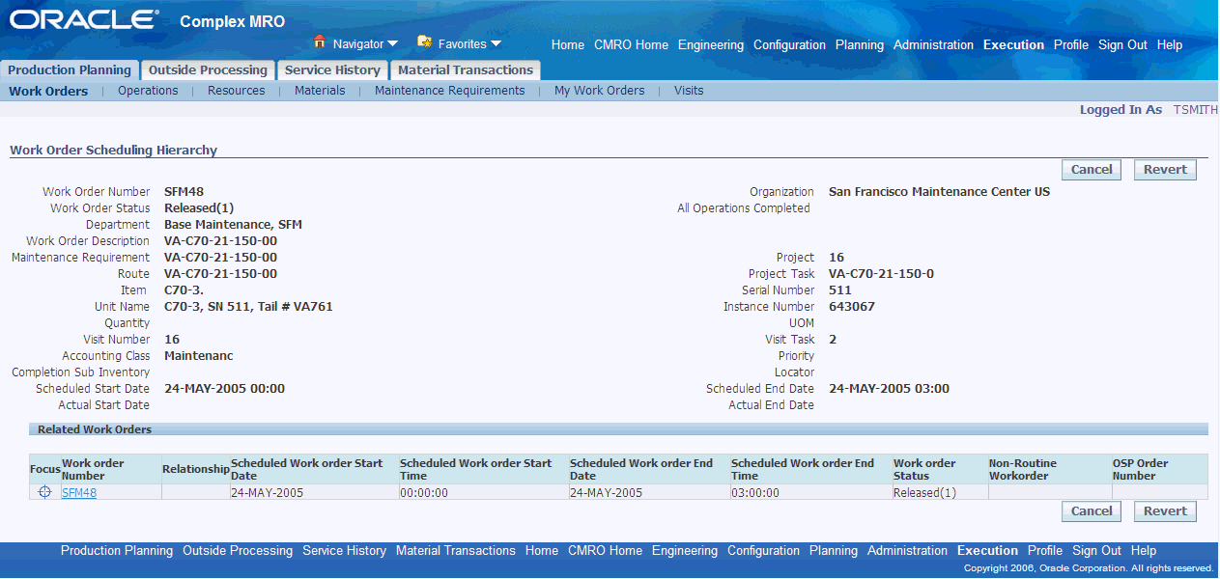Go to CMRO Home in top navigation
This screenshot has width=1220, height=579.
pyautogui.click(x=631, y=45)
